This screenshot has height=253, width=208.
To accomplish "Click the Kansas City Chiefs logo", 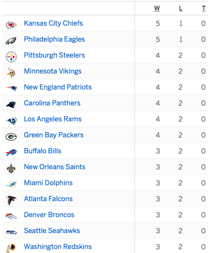I will (11, 25).
